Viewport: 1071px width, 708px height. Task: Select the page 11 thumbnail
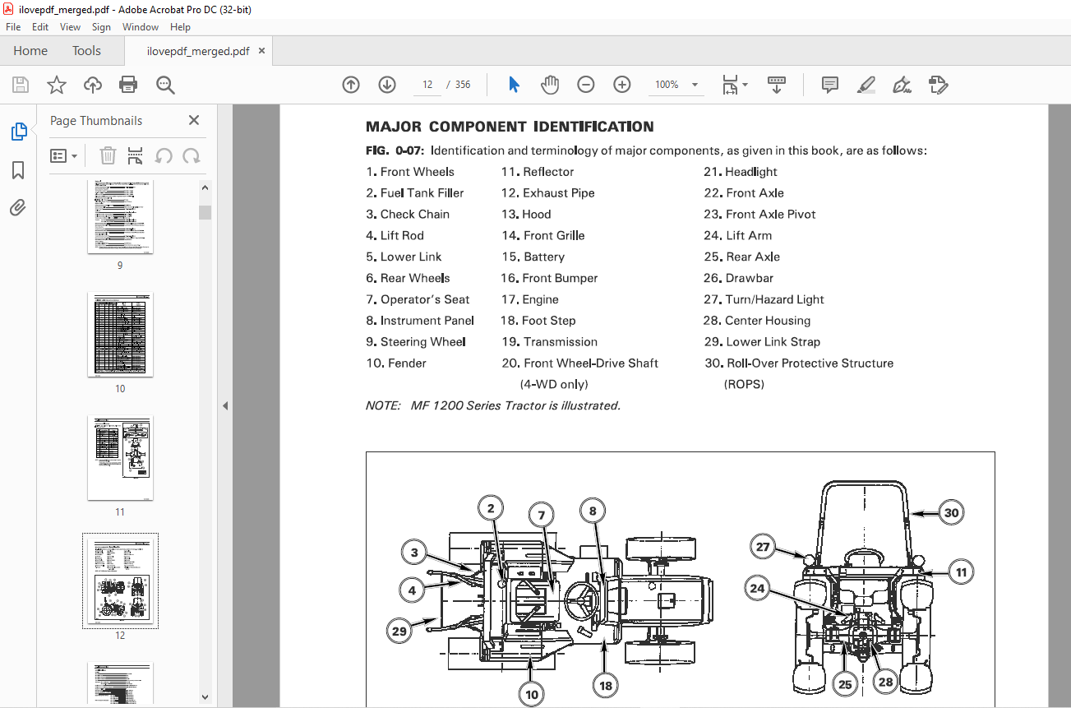[120, 458]
